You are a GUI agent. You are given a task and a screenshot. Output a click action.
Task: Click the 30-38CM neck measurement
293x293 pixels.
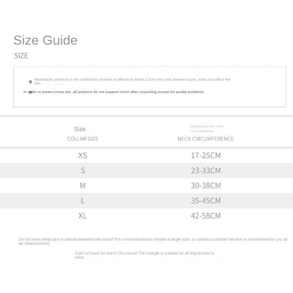pyautogui.click(x=206, y=186)
